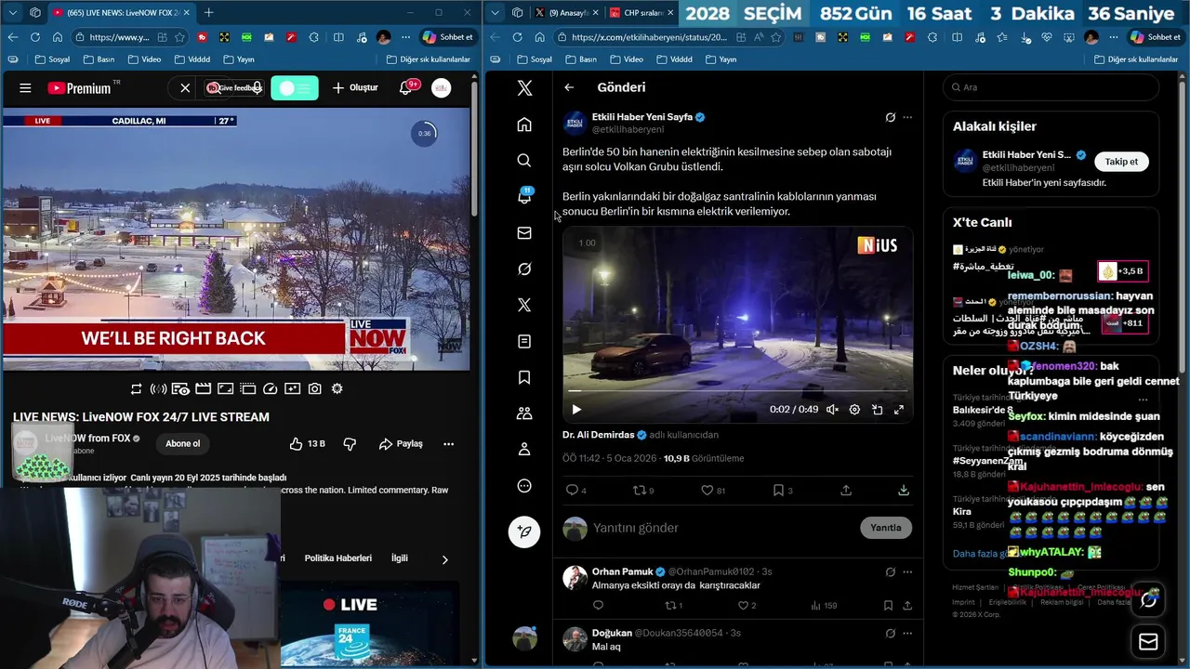Submit reply with Yanıtla button
The height and width of the screenshot is (669, 1190).
tap(886, 528)
